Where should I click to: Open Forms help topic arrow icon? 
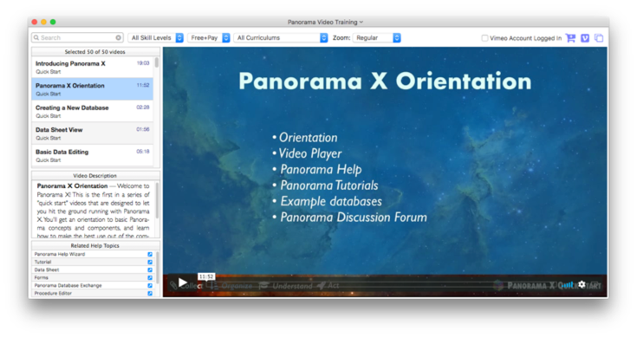(150, 278)
